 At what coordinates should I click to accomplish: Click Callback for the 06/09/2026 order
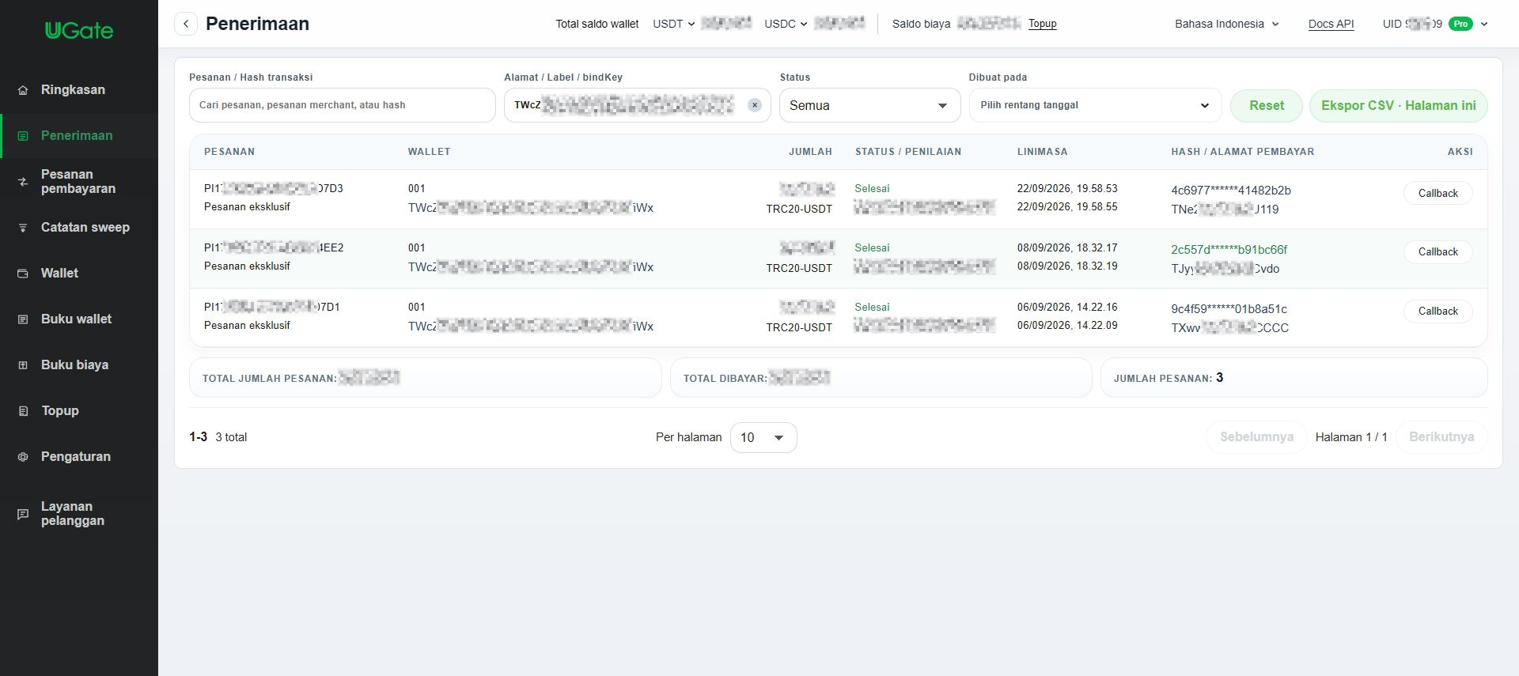pos(1438,311)
